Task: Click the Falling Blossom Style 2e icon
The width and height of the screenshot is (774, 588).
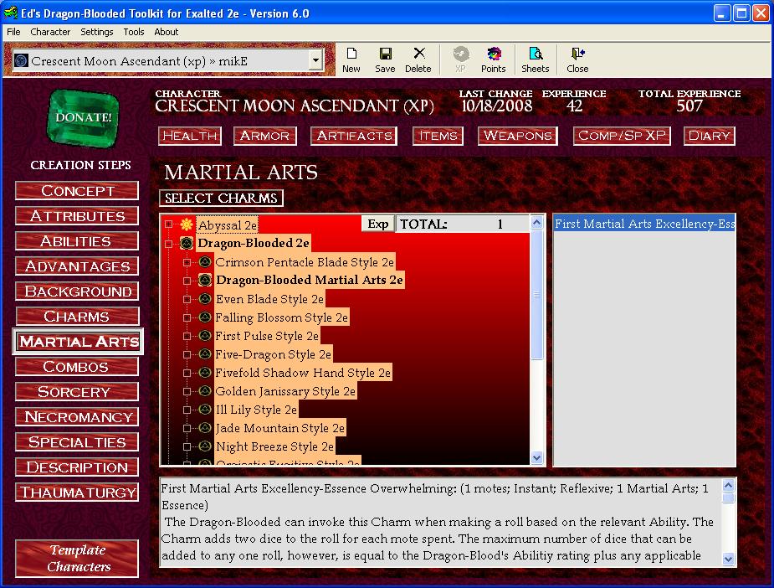Action: coord(205,317)
